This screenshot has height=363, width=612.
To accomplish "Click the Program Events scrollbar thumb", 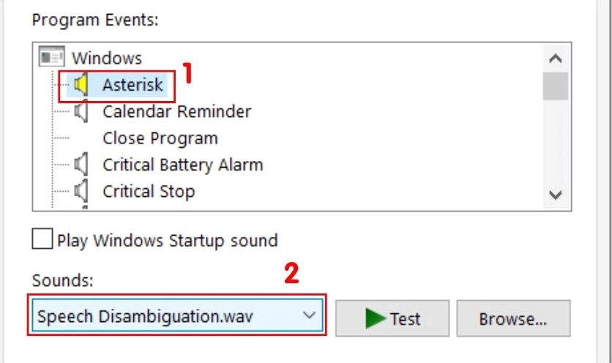I will click(x=556, y=86).
